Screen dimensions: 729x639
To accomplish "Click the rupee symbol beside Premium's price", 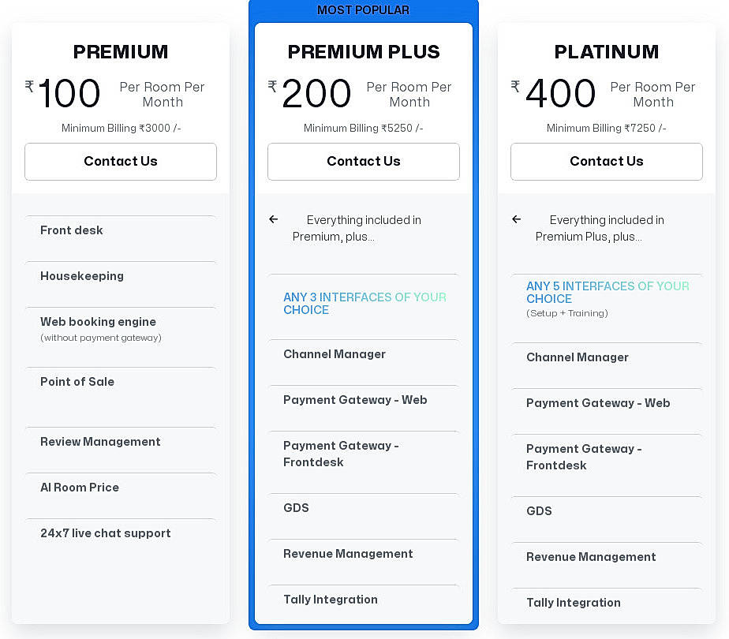I will (x=29, y=85).
